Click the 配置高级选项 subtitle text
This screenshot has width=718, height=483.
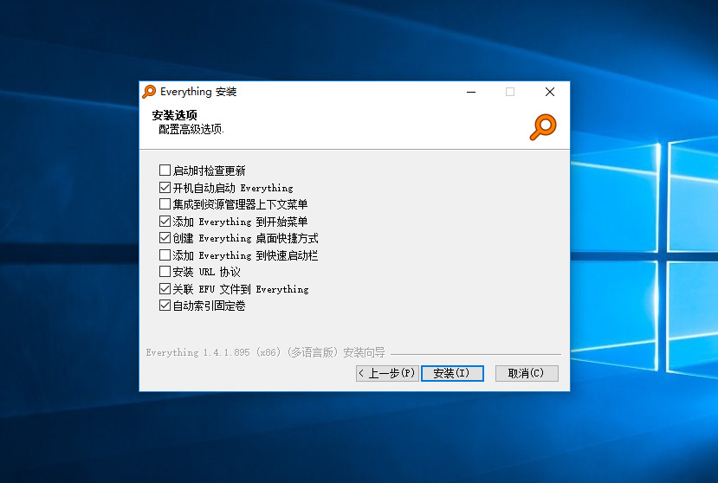click(x=191, y=130)
